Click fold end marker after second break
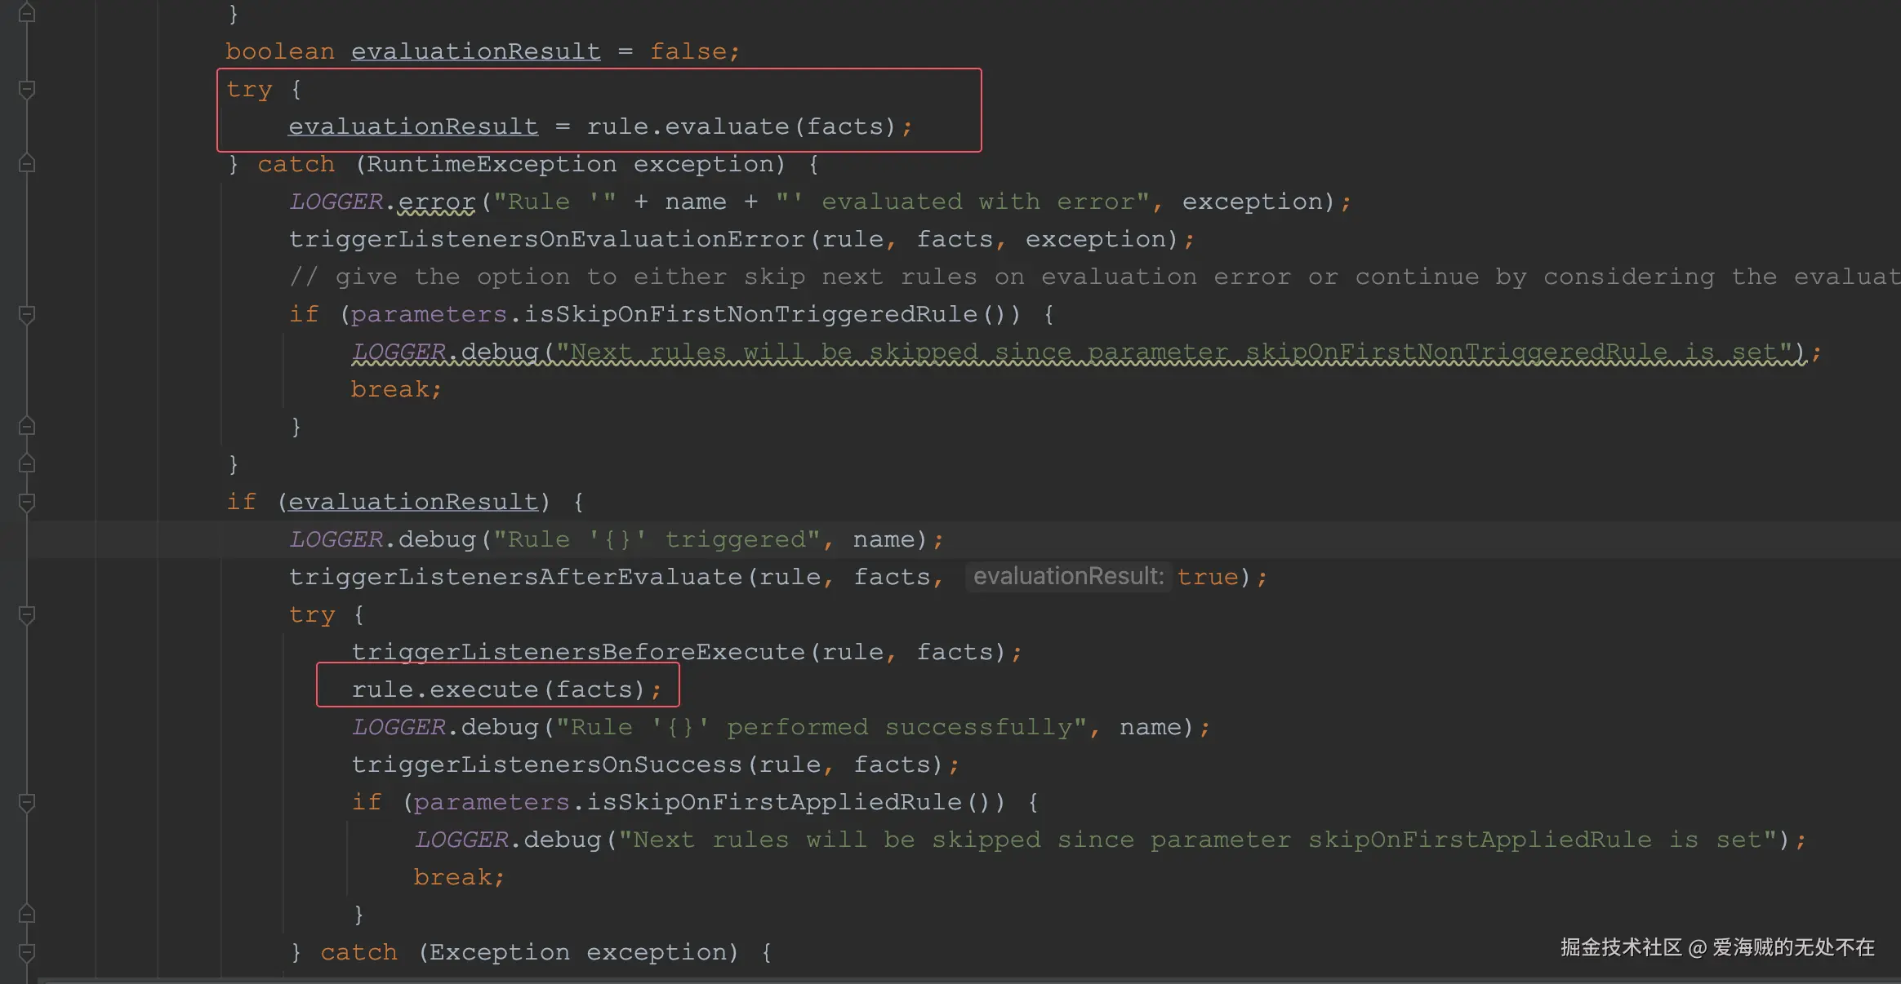1901x984 pixels. tap(26, 915)
